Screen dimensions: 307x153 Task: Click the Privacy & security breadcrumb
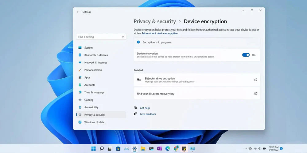[x=155, y=21]
